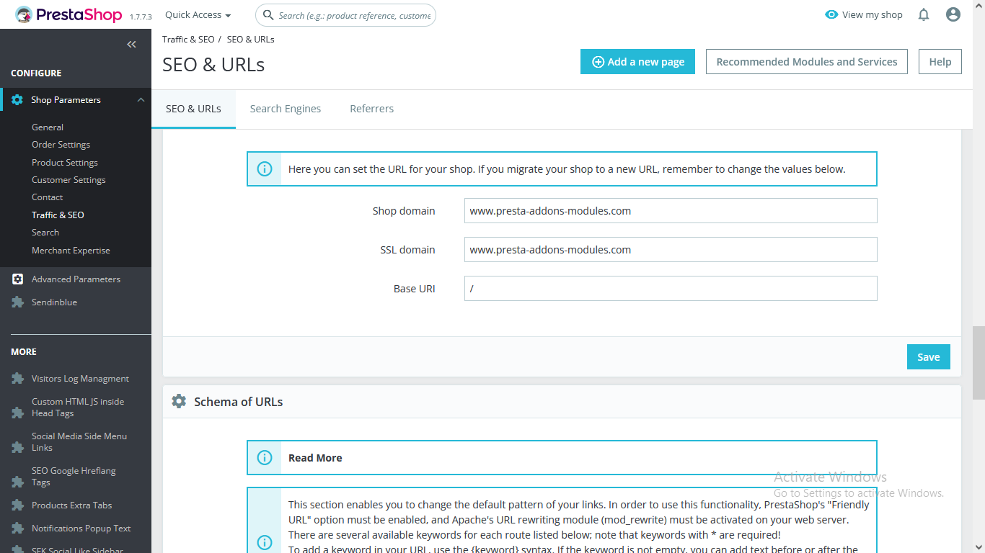Collapse the sidebar menu with double-chevron

click(131, 45)
